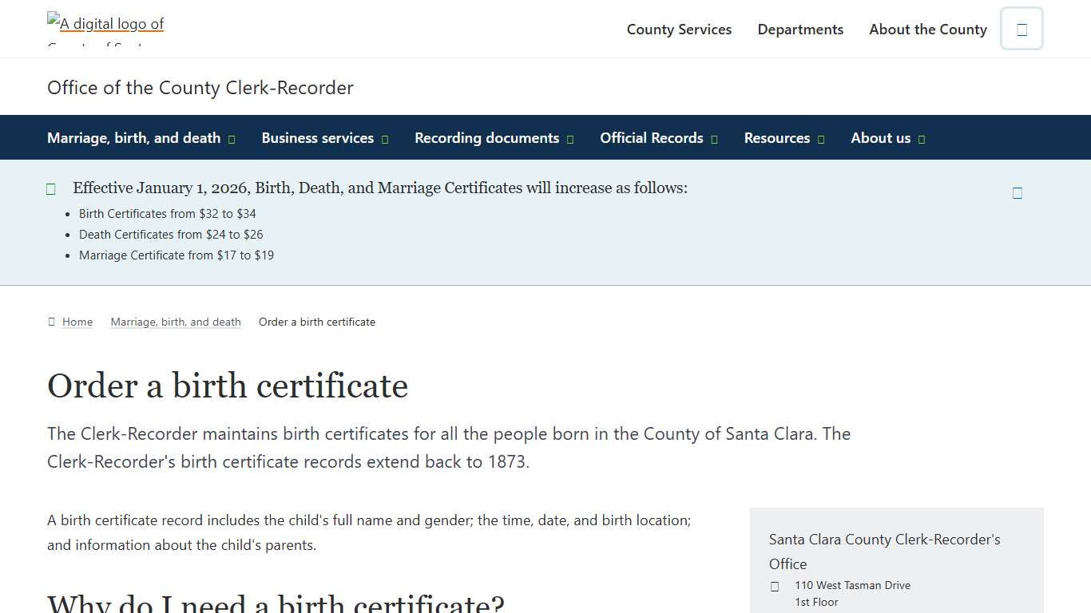Dismiss the fee increase alert banner
The image size is (1091, 613).
click(1018, 192)
